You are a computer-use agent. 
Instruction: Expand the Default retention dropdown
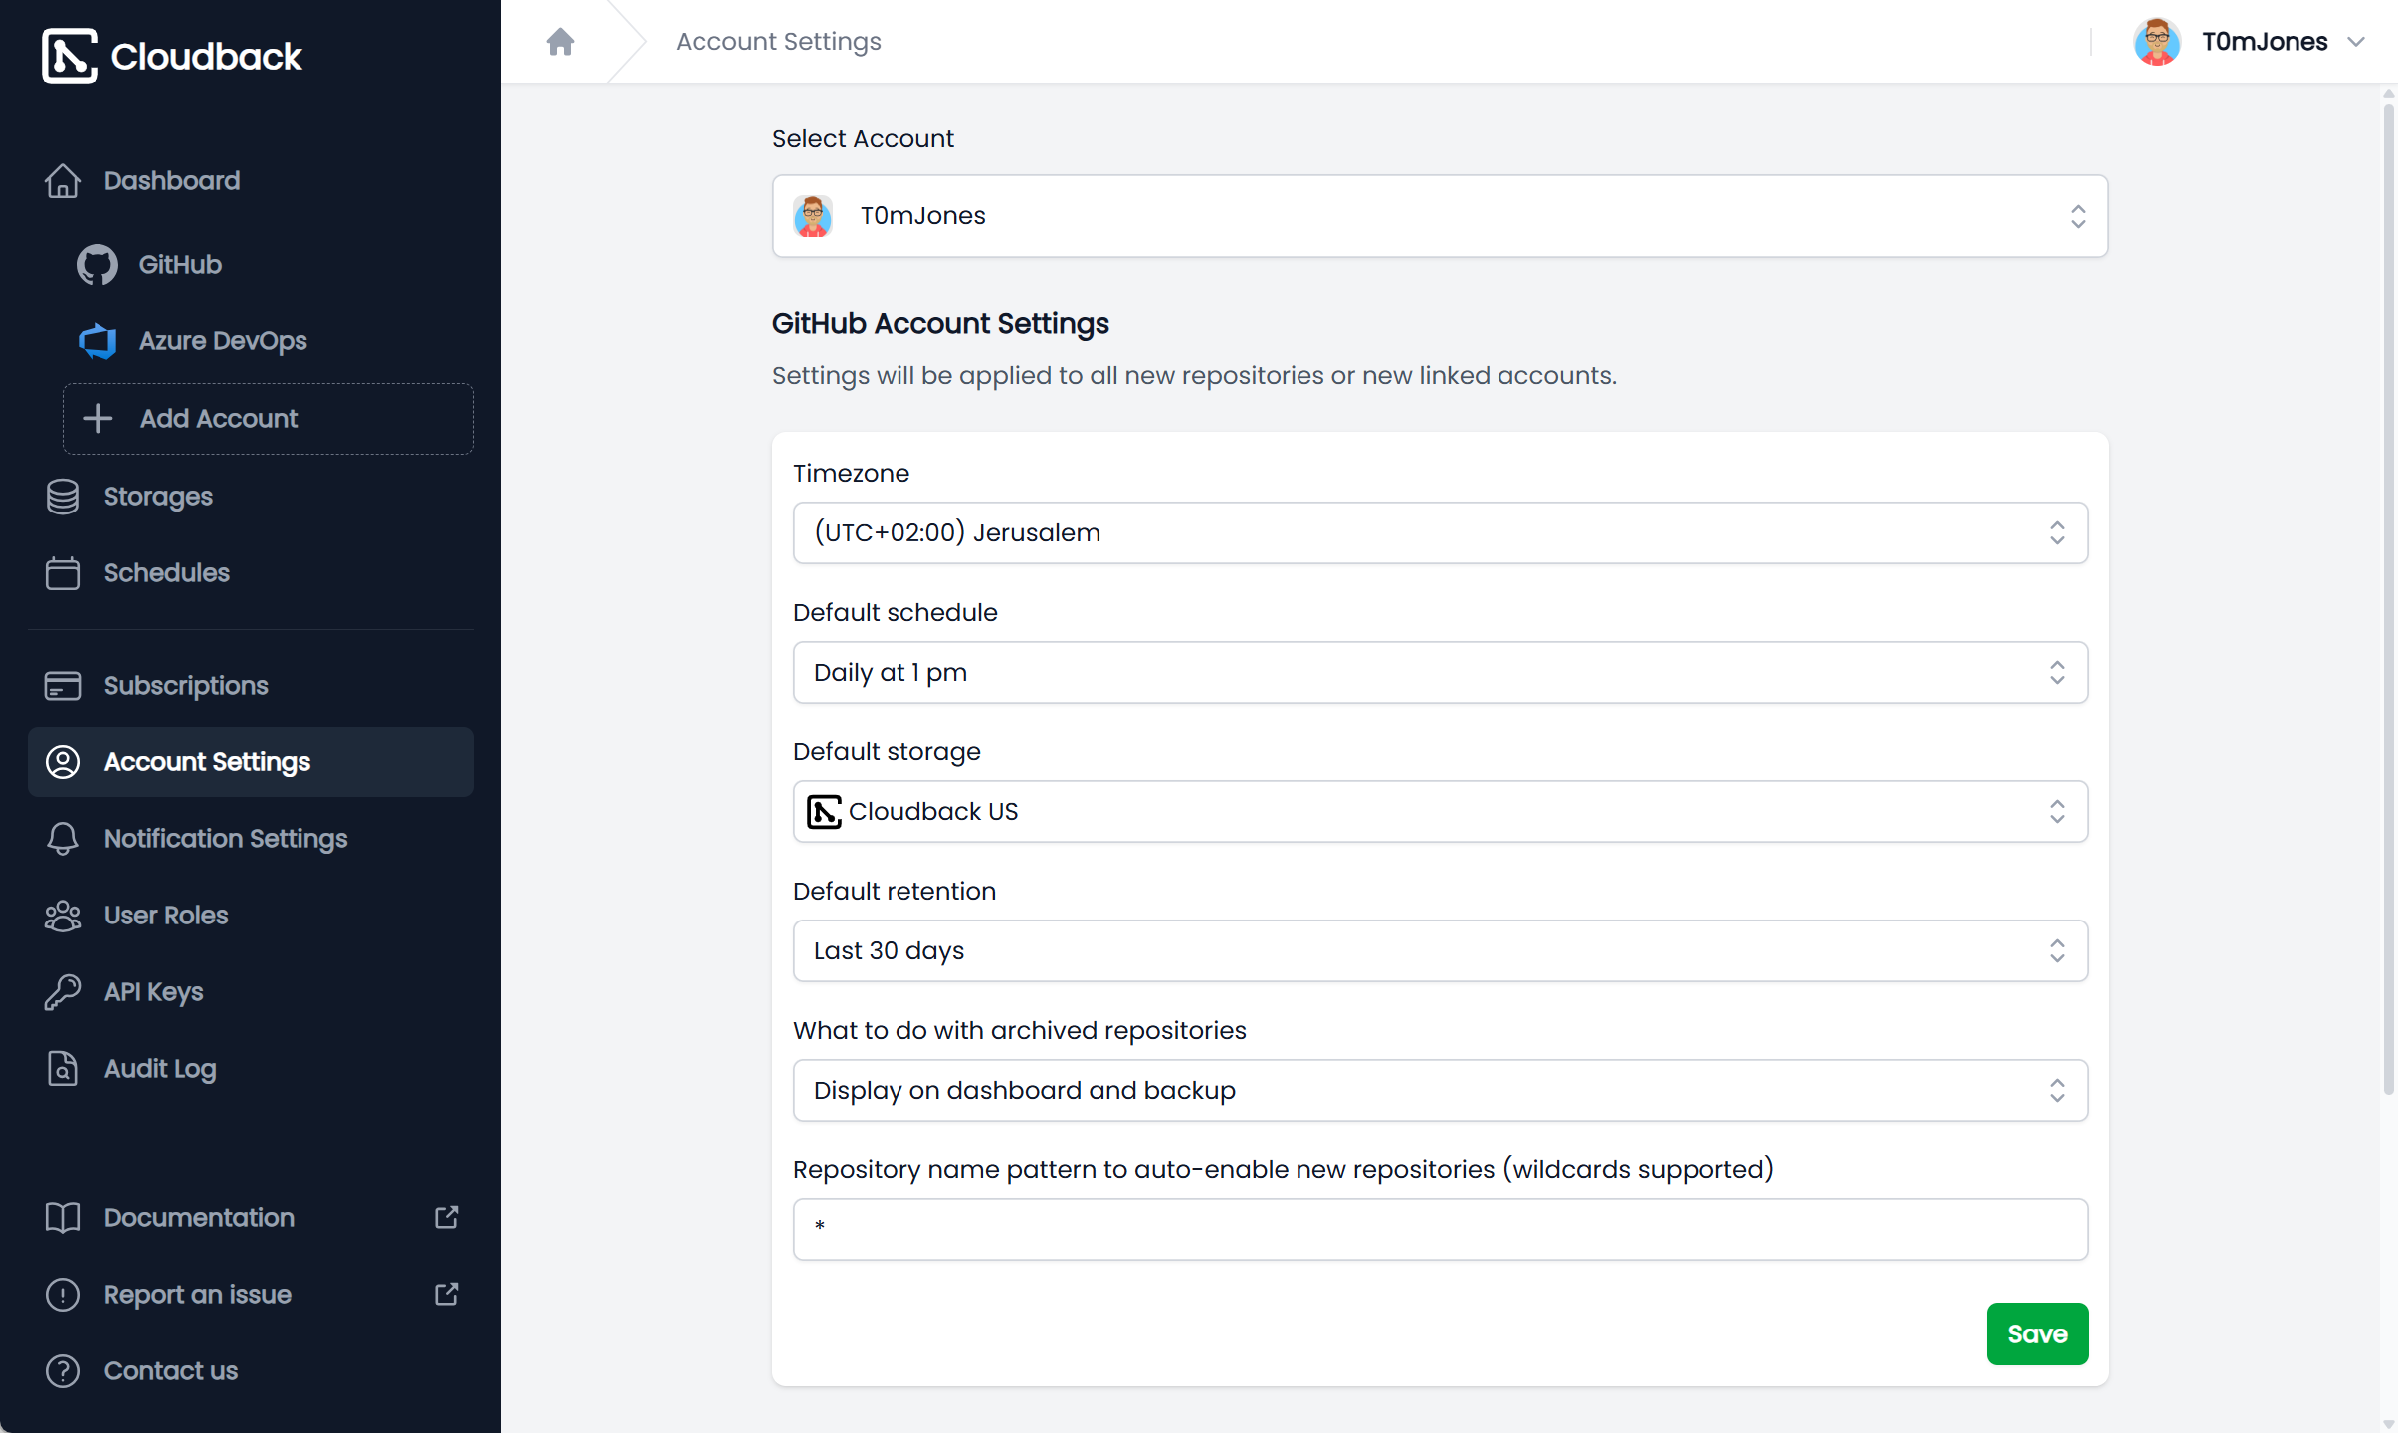[1439, 950]
